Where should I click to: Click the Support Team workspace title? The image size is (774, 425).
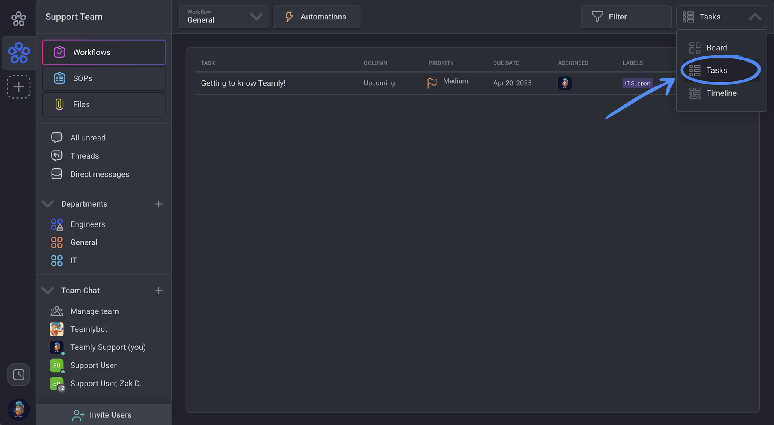pos(74,17)
